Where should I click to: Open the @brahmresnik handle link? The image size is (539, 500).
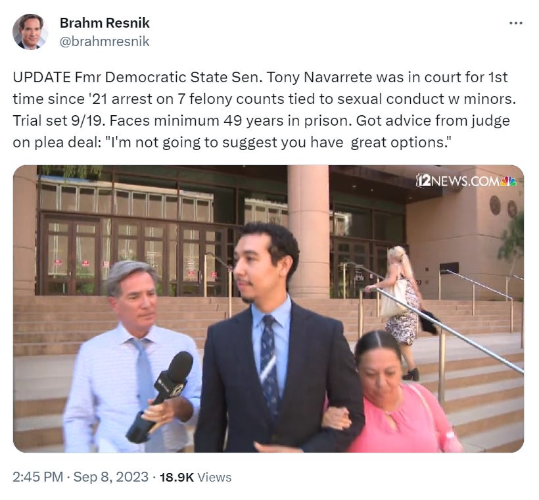105,41
